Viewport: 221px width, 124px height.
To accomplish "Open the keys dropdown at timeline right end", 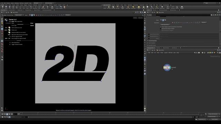I will (x=214, y=114).
